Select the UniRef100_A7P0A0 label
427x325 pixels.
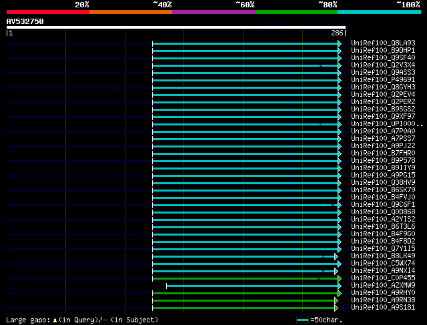click(x=383, y=131)
